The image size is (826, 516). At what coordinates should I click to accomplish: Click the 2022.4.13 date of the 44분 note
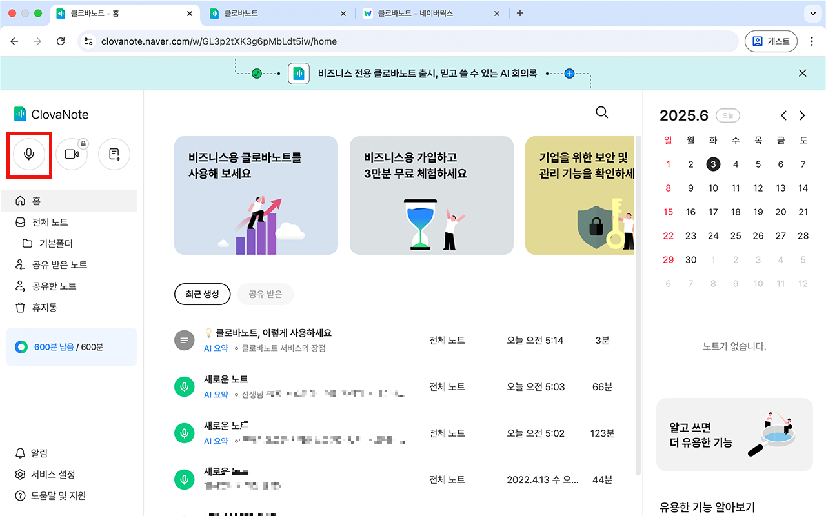[543, 480]
